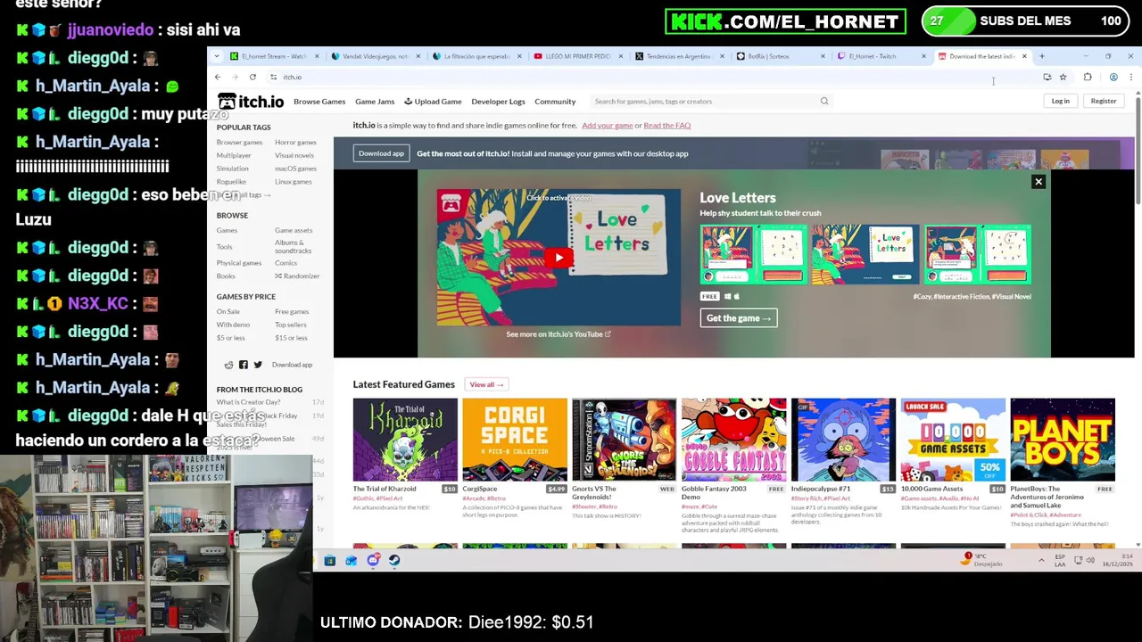The height and width of the screenshot is (642, 1142).
Task: Open Gobble Fantasy 2003 Demo thumbnail
Action: pos(734,440)
